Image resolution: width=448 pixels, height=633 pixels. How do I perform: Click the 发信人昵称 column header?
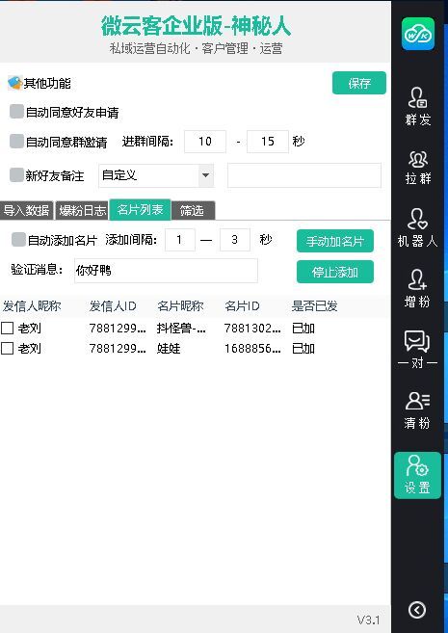[32, 306]
